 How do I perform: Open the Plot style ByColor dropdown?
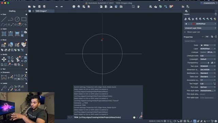click(x=208, y=87)
